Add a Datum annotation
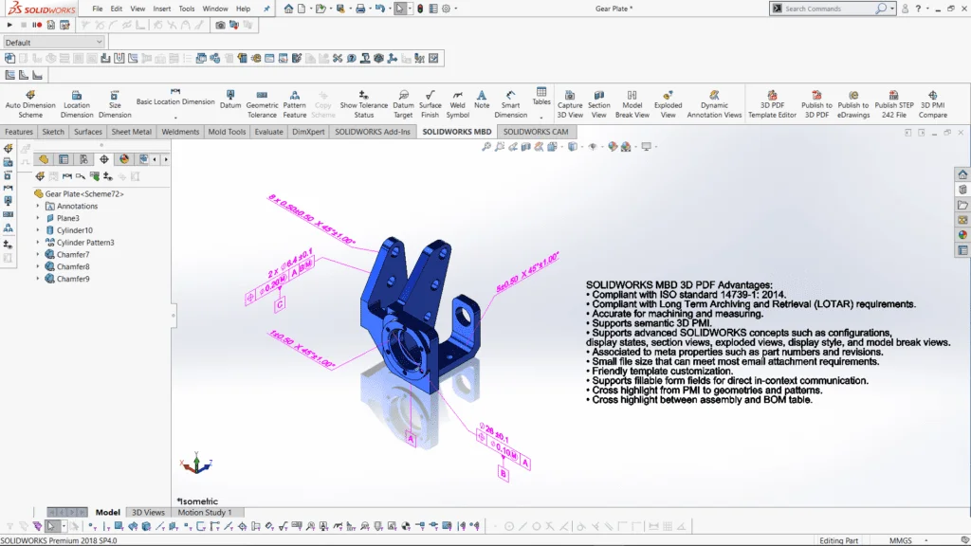This screenshot has height=546, width=971. 229,99
